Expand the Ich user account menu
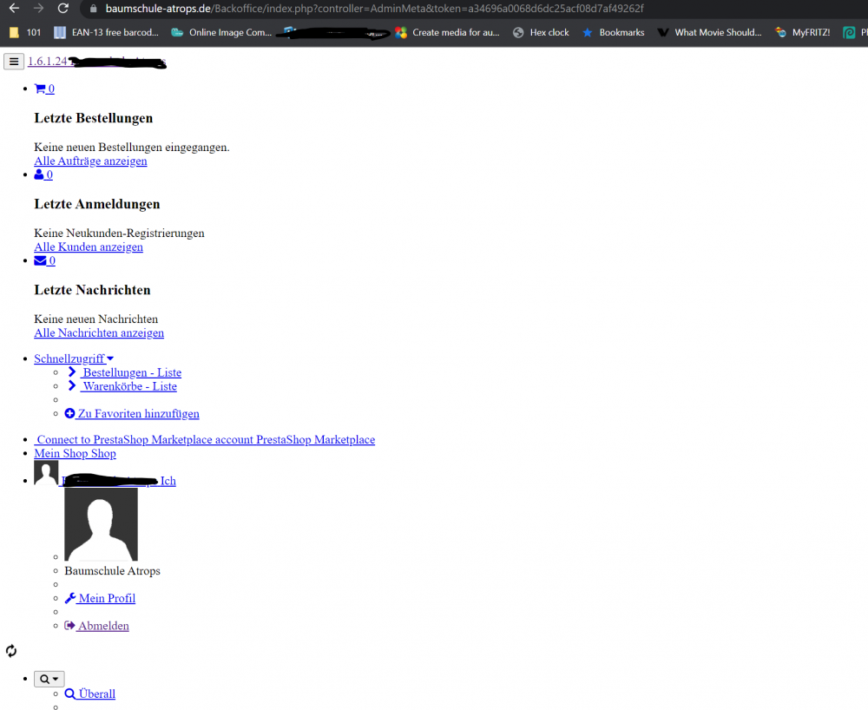 (x=169, y=481)
